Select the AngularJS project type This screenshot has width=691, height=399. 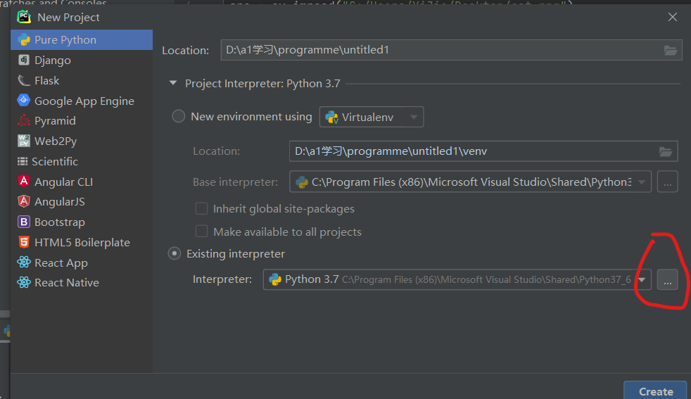click(82, 201)
